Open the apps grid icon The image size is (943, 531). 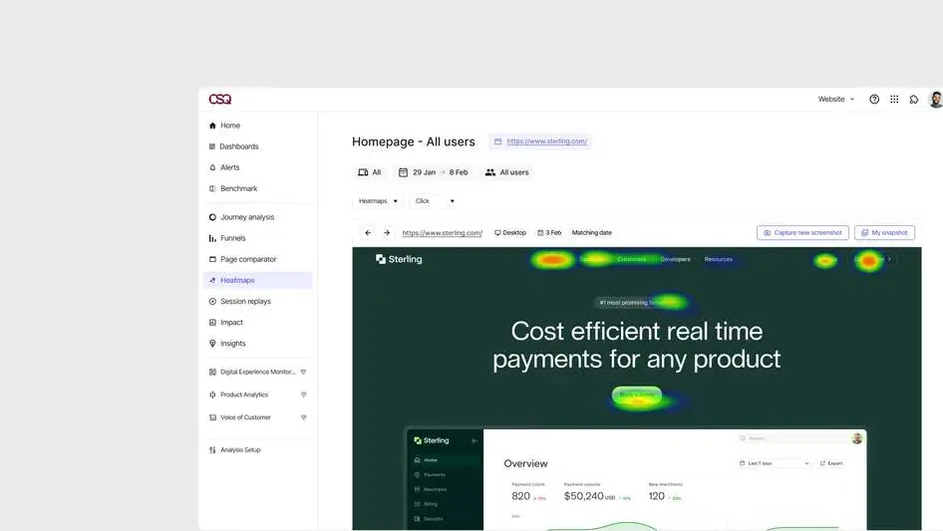pyautogui.click(x=894, y=100)
